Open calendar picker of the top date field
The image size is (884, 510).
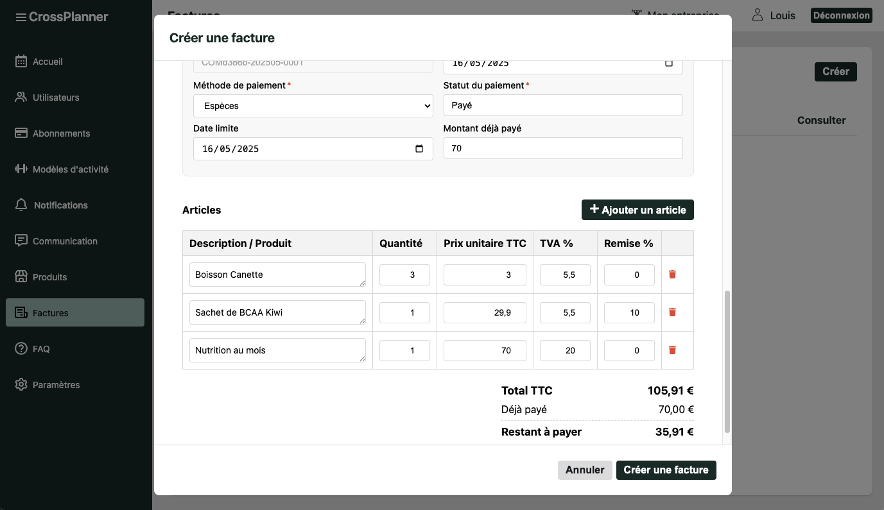669,63
